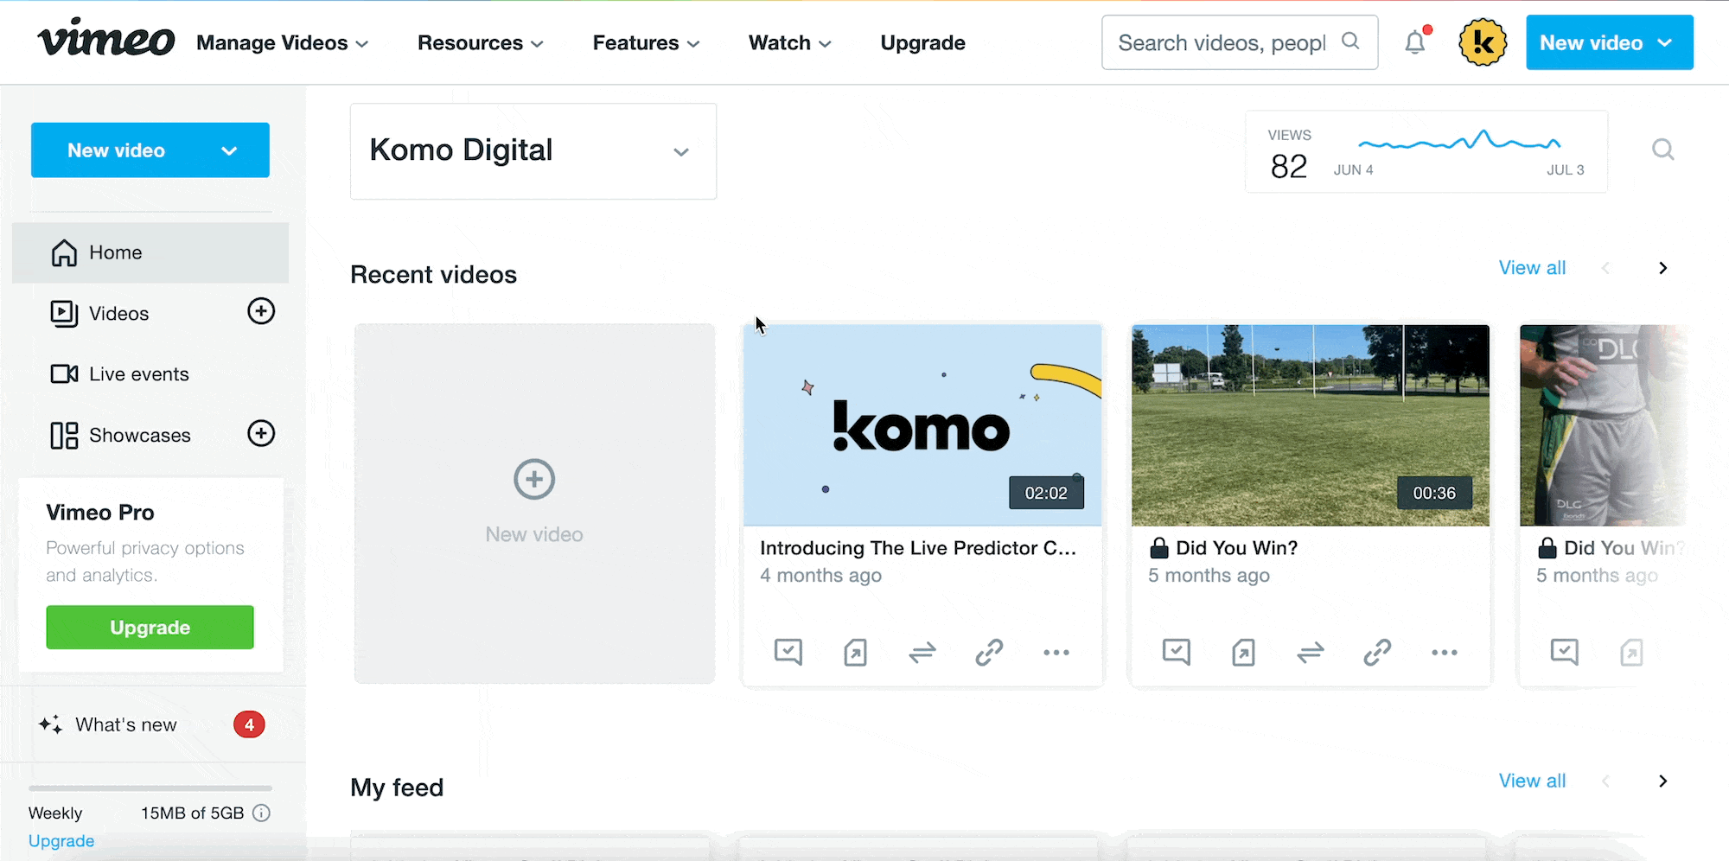
Task: Go to next Recent videos page arrow
Action: click(1662, 268)
